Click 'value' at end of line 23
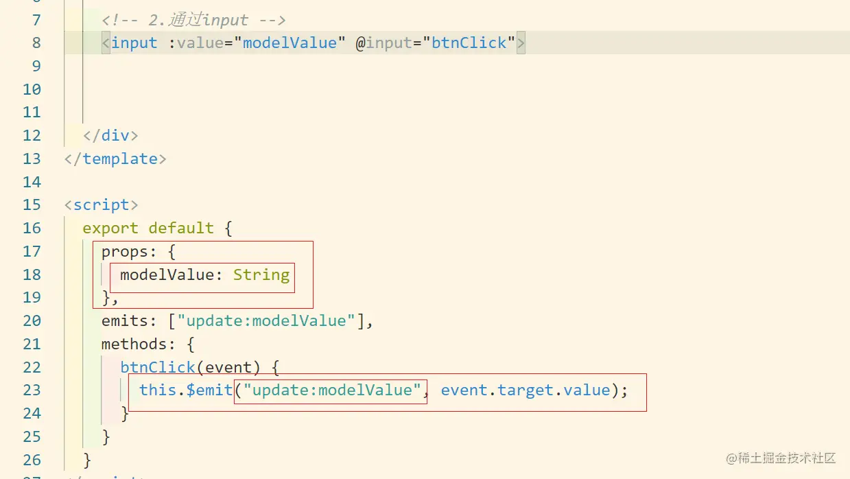 587,390
